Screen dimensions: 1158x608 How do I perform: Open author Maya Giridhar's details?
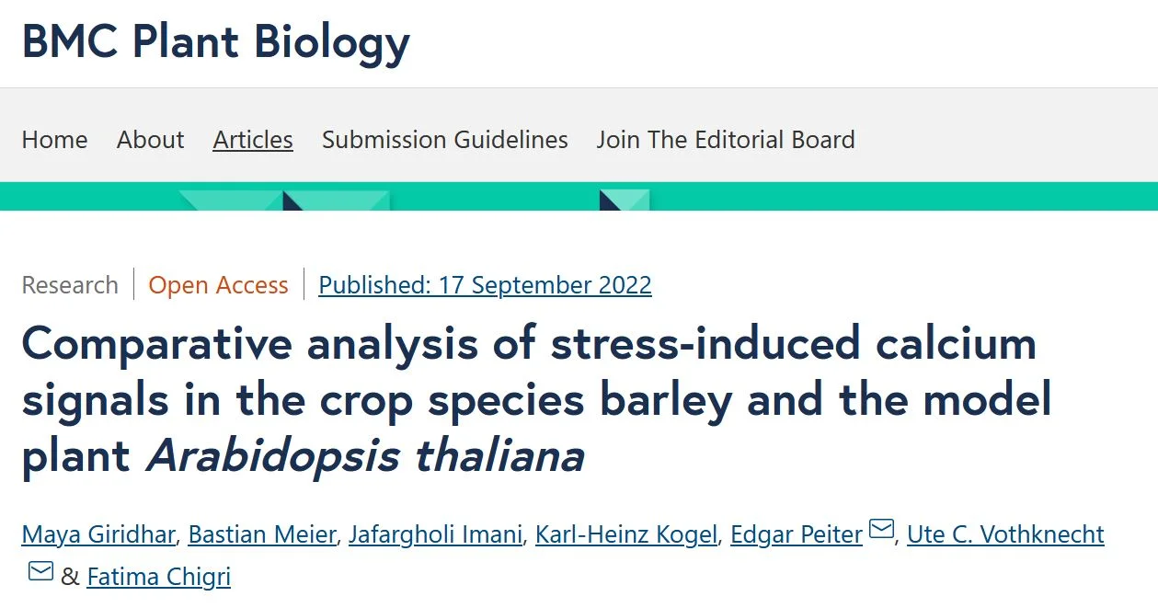[x=103, y=534]
